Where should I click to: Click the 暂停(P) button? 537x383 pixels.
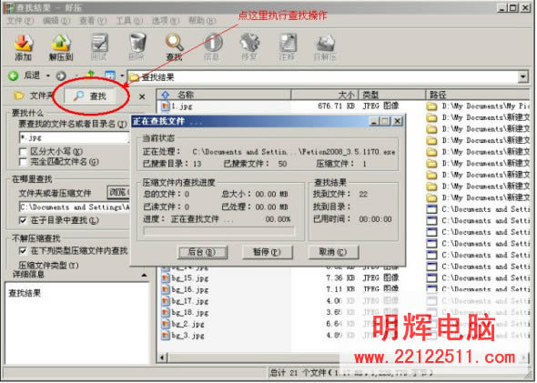(x=267, y=252)
